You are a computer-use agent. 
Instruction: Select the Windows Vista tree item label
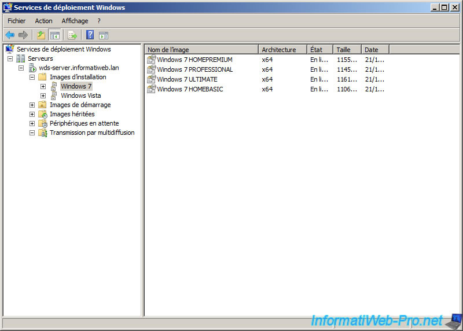[x=81, y=95]
